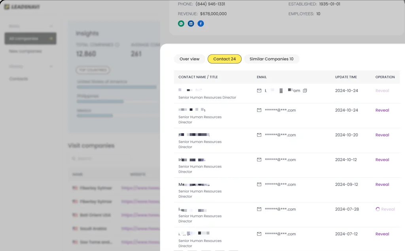The height and width of the screenshot is (251, 405).
Task: Click the WhatsApp share icon
Action: click(x=181, y=23)
